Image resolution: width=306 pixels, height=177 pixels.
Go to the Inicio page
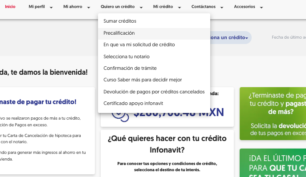(x=10, y=7)
